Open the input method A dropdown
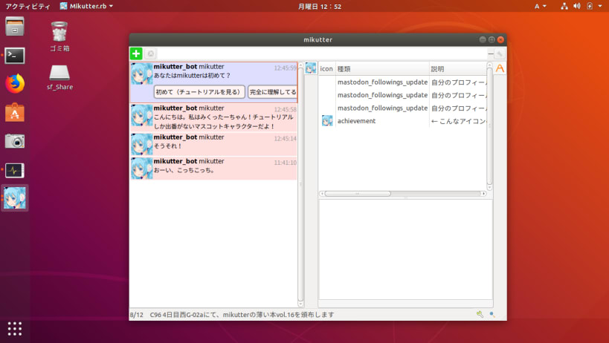 click(x=541, y=6)
